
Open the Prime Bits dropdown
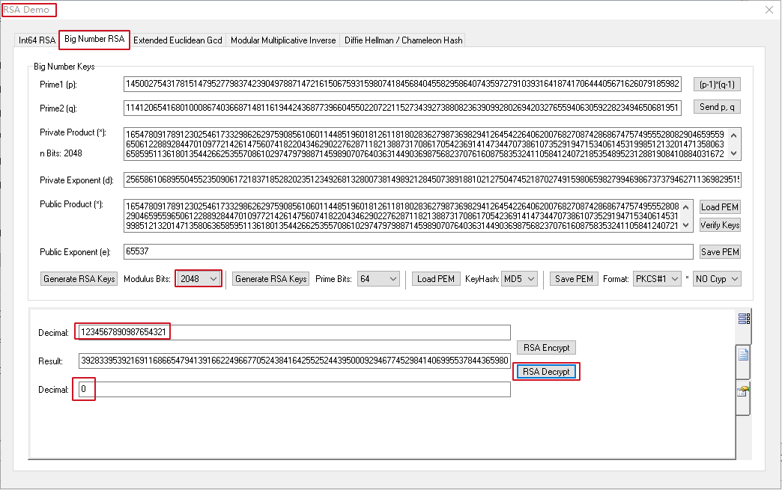(378, 279)
